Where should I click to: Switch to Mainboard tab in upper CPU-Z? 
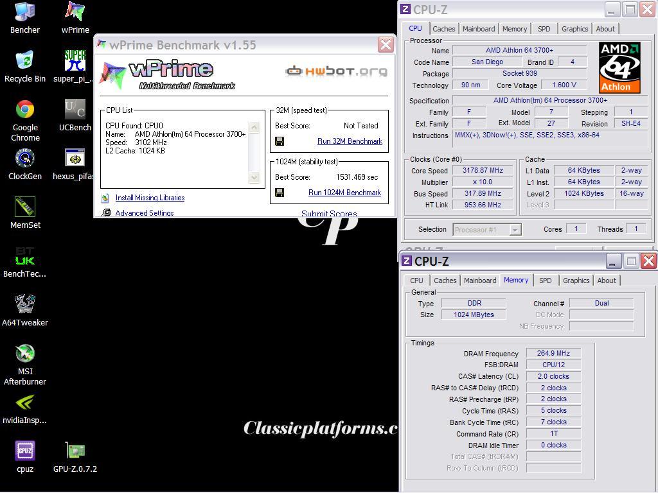[478, 29]
